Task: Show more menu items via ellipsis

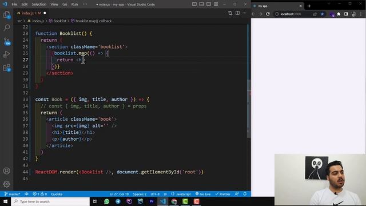Action: pyautogui.click(x=85, y=4)
